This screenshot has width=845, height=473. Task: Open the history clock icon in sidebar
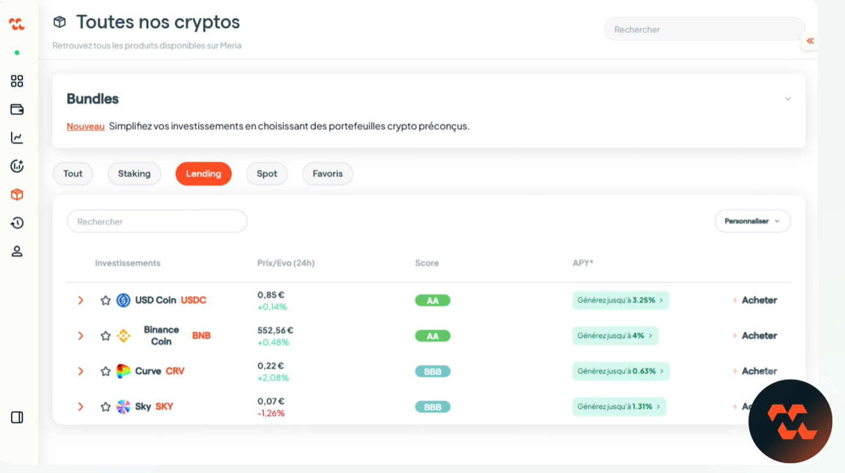(17, 223)
